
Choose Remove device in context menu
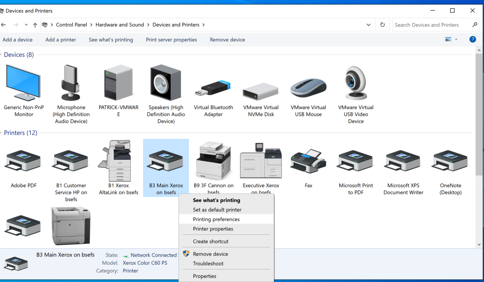coord(226,254)
